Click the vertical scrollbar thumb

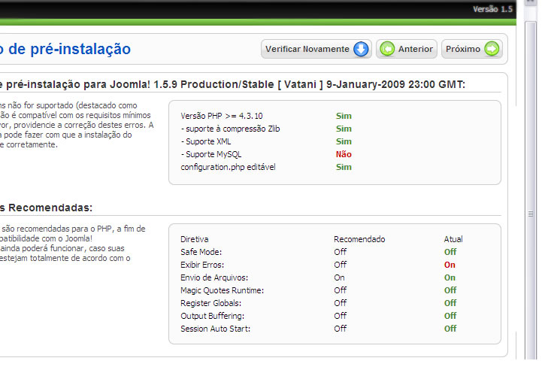(x=531, y=190)
